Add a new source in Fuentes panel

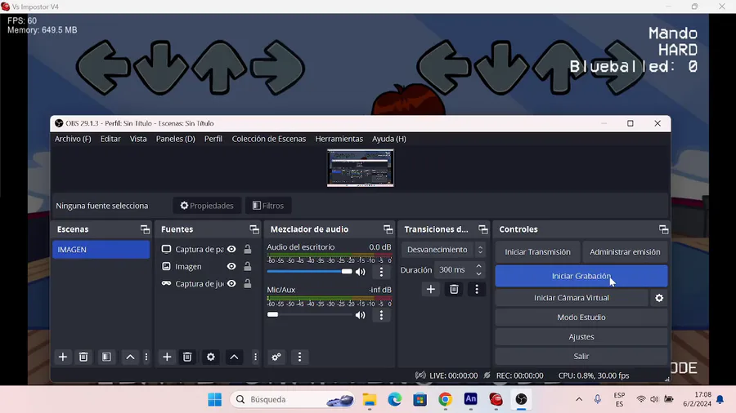167,357
